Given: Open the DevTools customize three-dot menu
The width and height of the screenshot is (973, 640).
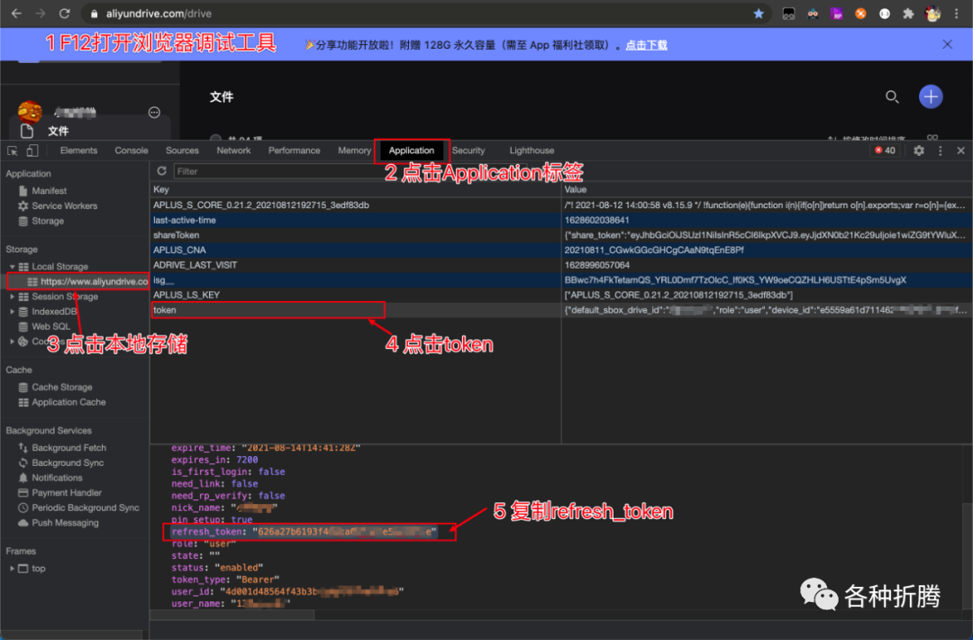Looking at the screenshot, I should coord(940,151).
